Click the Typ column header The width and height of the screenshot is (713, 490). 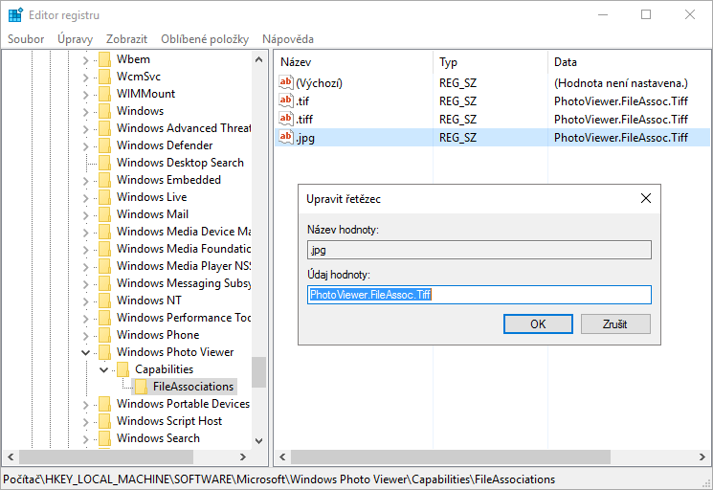[x=448, y=62]
